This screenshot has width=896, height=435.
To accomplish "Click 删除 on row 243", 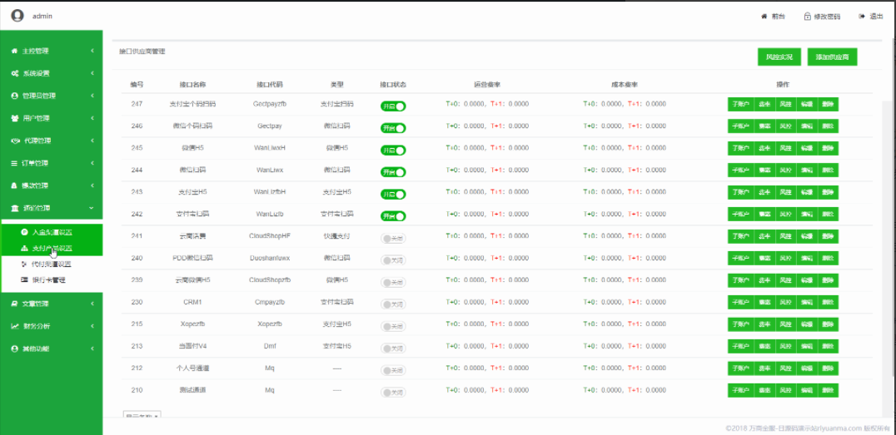I will [828, 192].
